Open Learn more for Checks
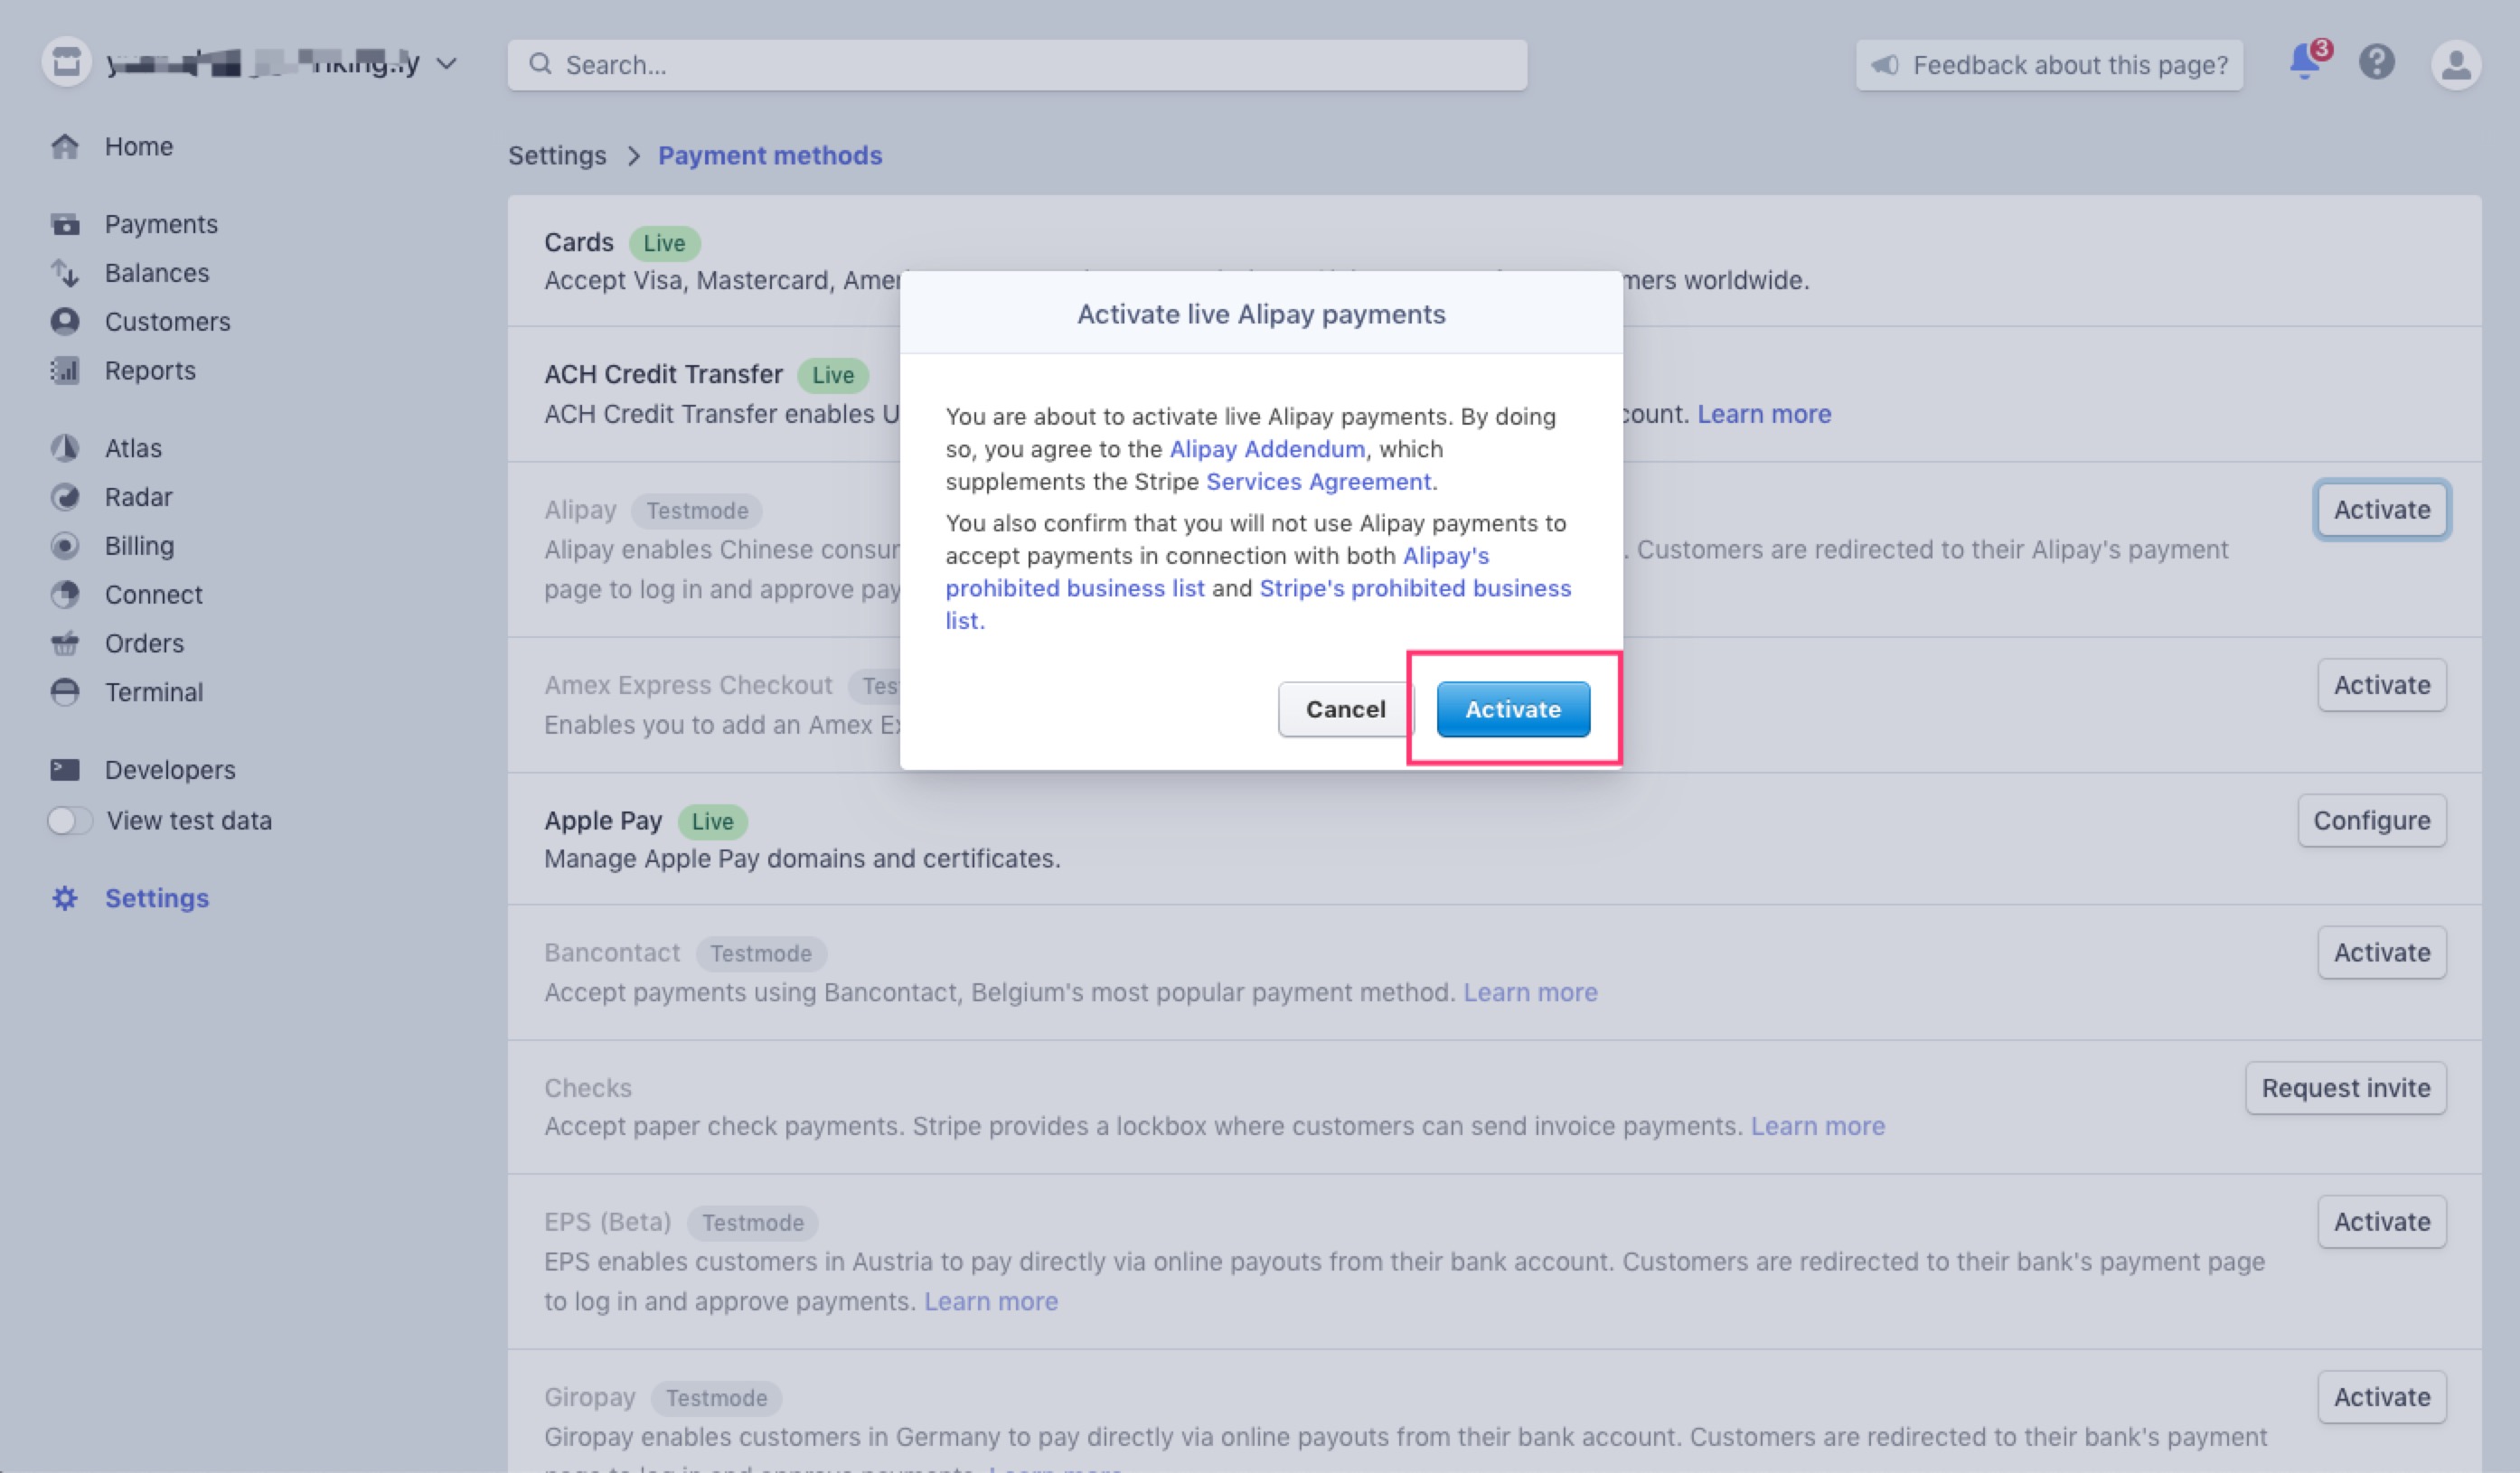Screen dimensions: 2520x1473 click(1817, 1126)
